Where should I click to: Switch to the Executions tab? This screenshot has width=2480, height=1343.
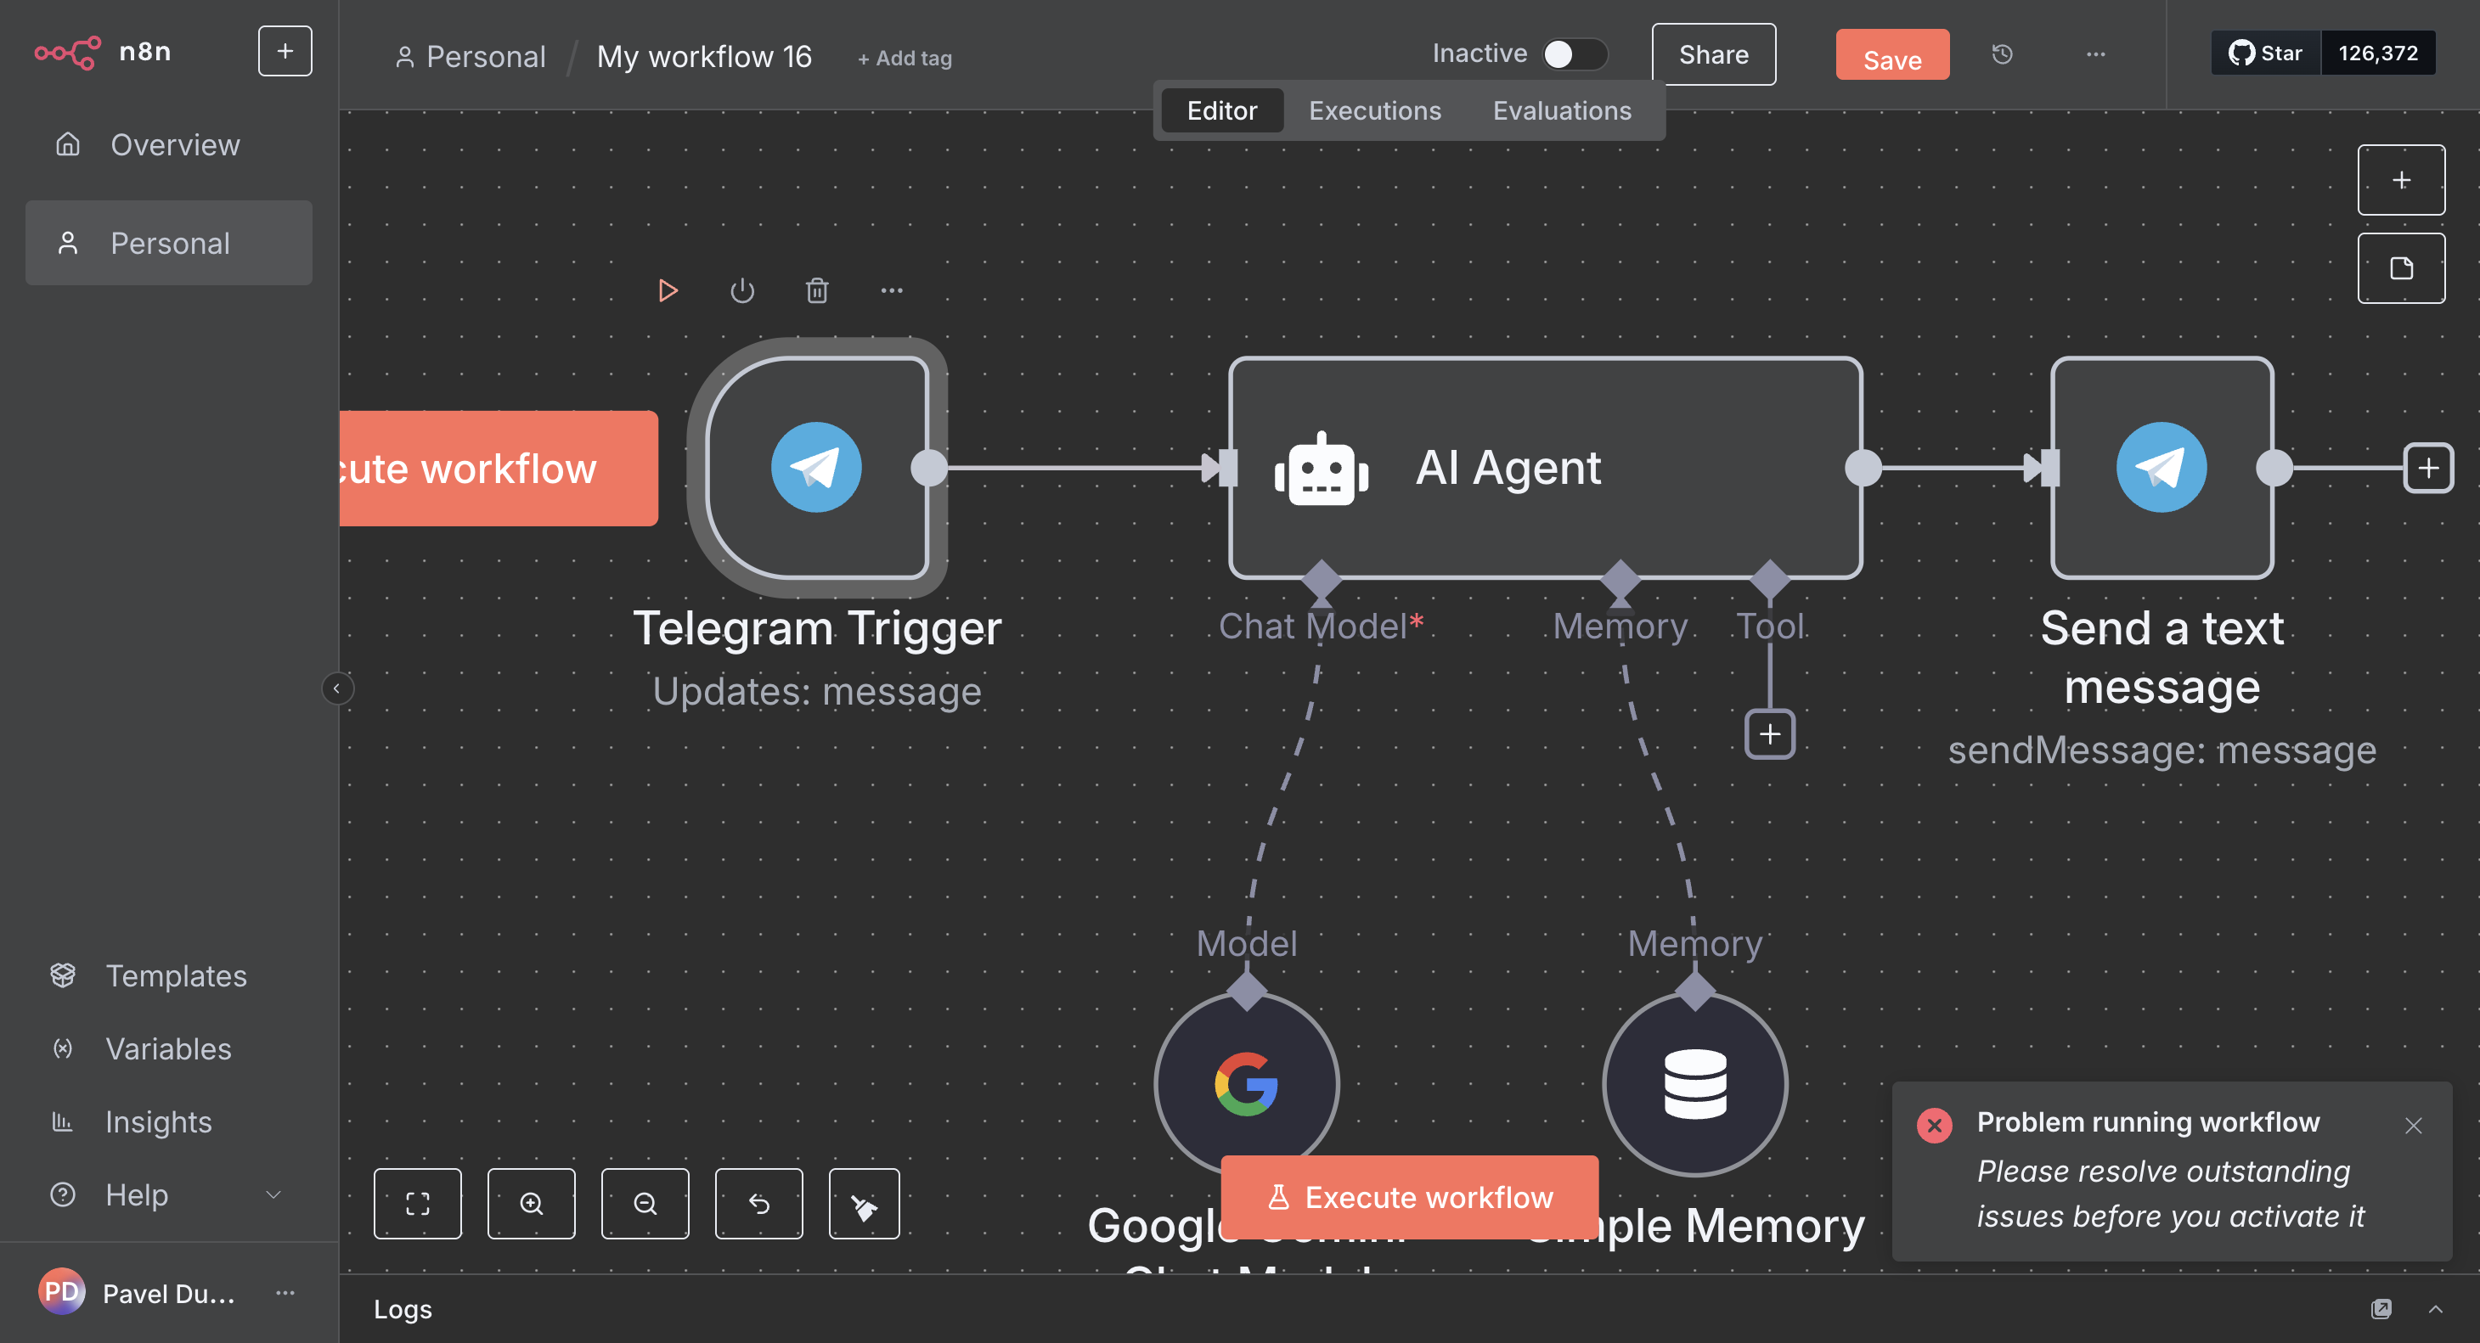pyautogui.click(x=1374, y=110)
